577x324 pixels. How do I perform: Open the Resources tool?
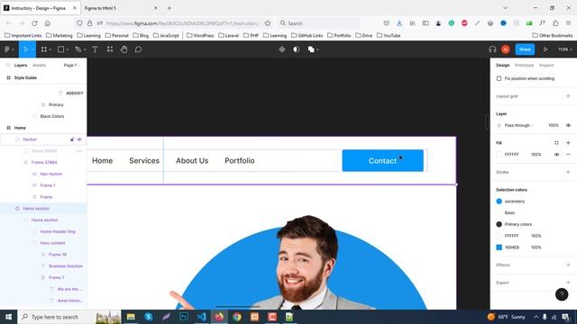110,49
